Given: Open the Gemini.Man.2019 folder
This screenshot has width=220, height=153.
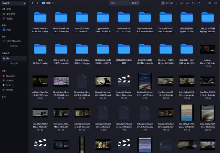Looking at the screenshot, I should pyautogui.click(x=40, y=18).
